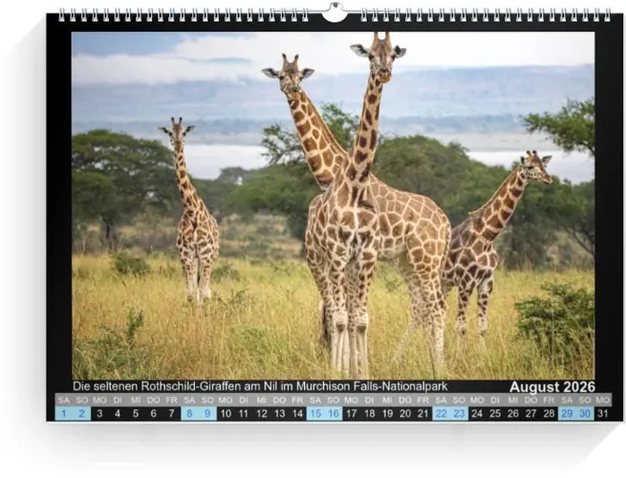The height and width of the screenshot is (478, 626).
Task: Click the large acacia tree on left
Action: pos(116,174)
